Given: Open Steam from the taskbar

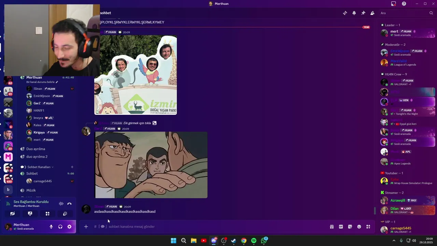Looking at the screenshot, I should [234, 241].
